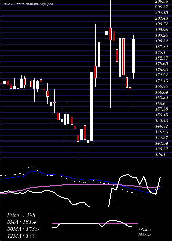Viewport: 172px width, 241px height.
Task: Click the 209.59 price axis label
Action: pyautogui.click(x=162, y=1)
